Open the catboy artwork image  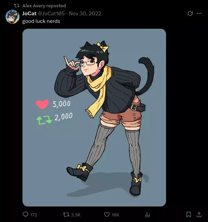click(94, 118)
